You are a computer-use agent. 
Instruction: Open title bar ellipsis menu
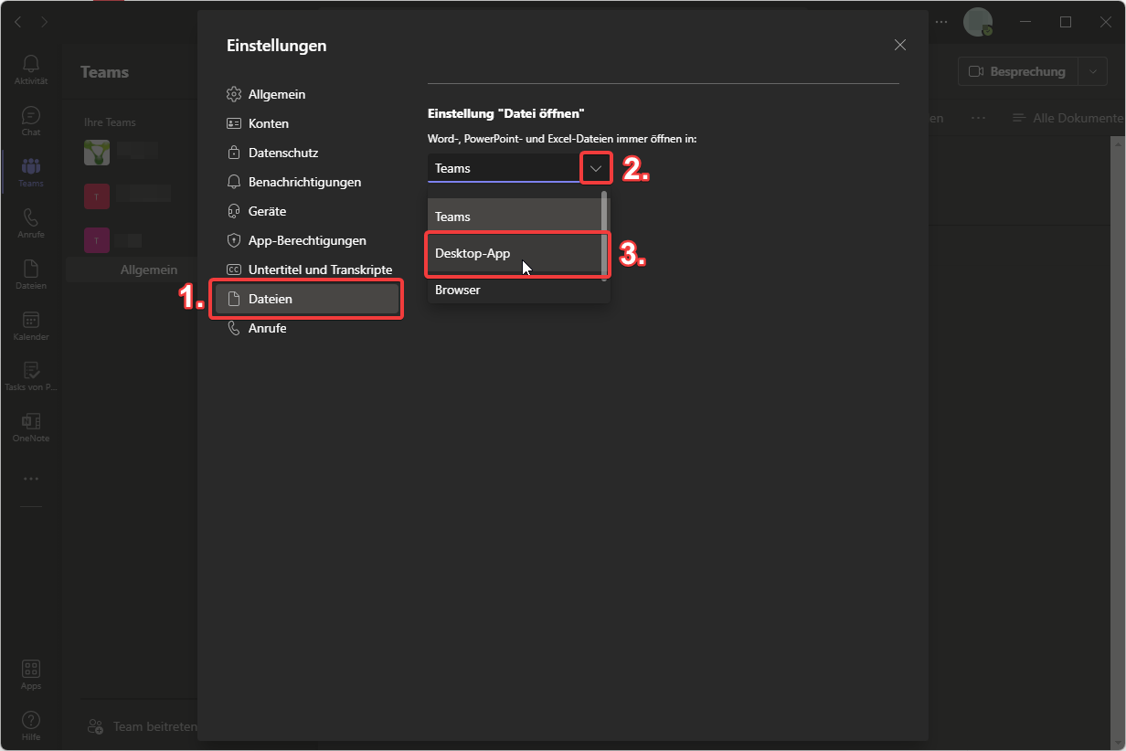point(942,22)
